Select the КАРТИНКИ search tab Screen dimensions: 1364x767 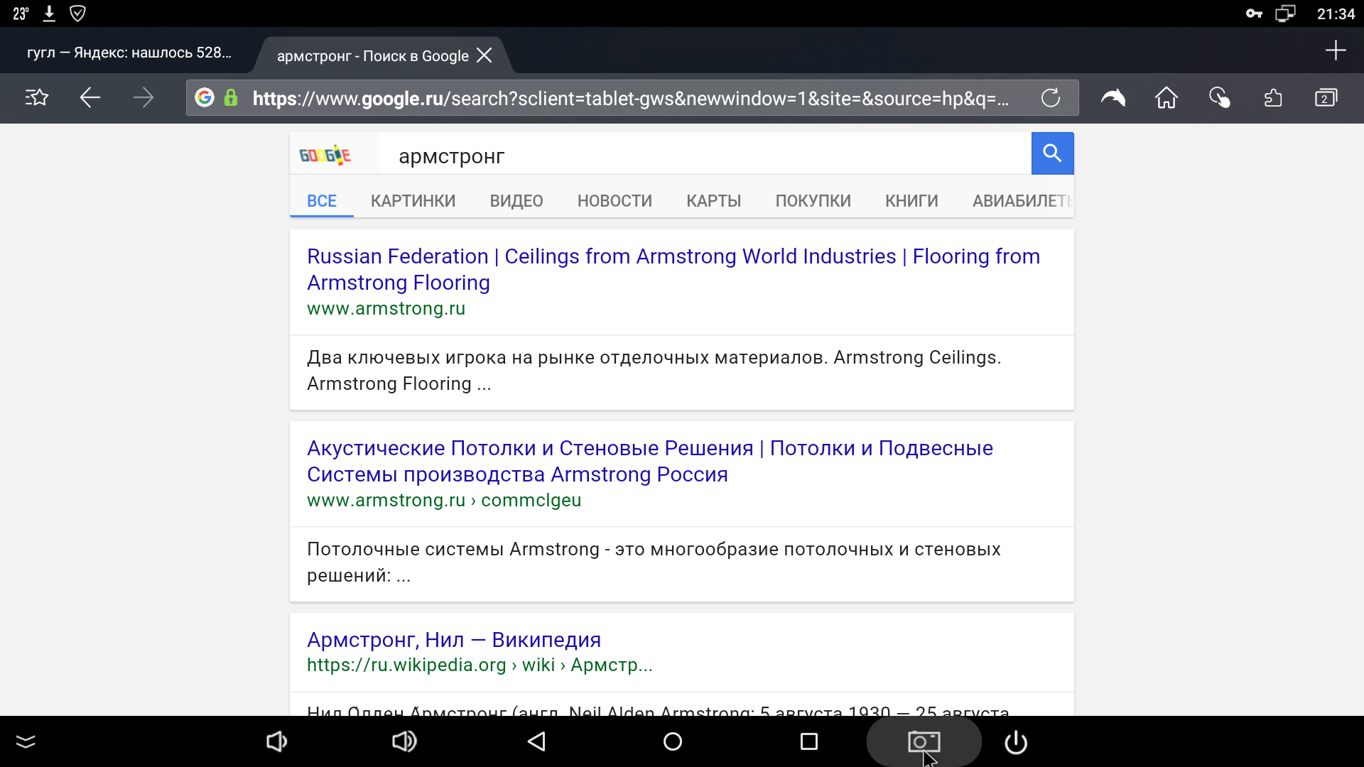(413, 201)
